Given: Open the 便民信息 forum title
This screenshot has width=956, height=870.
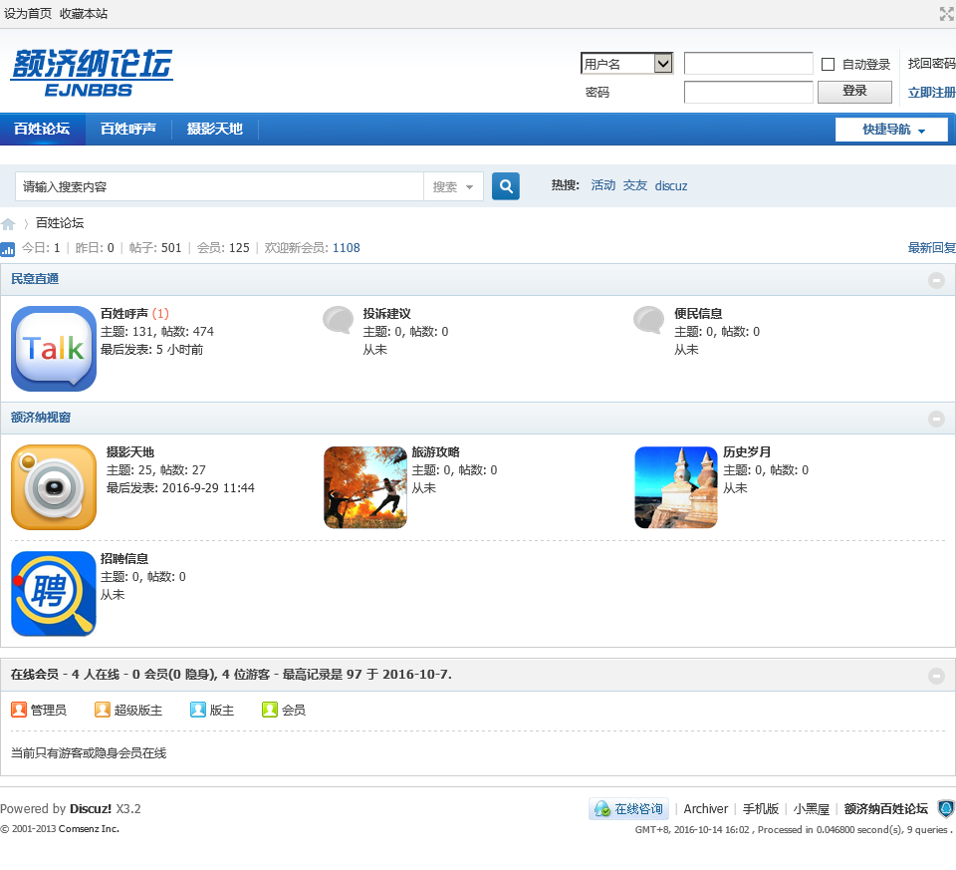Looking at the screenshot, I should coord(698,314).
